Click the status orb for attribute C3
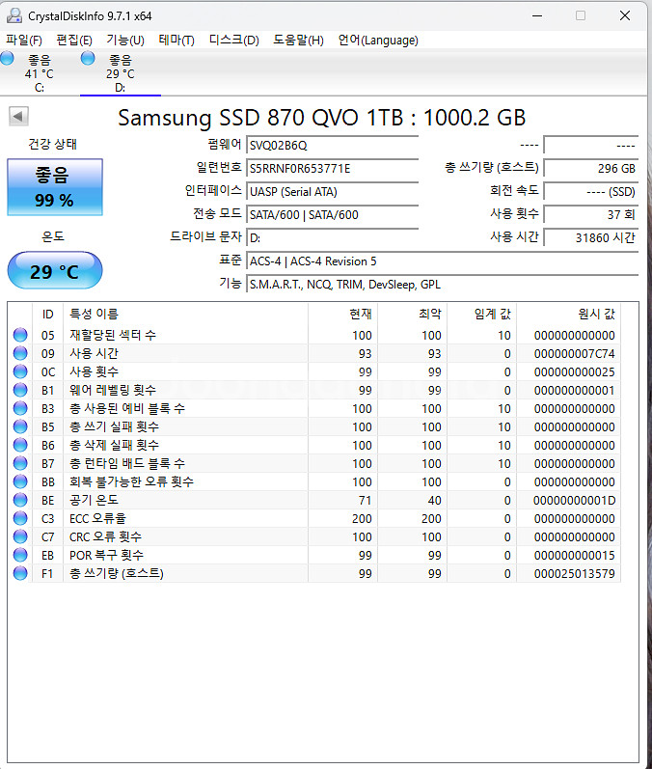 [x=20, y=518]
